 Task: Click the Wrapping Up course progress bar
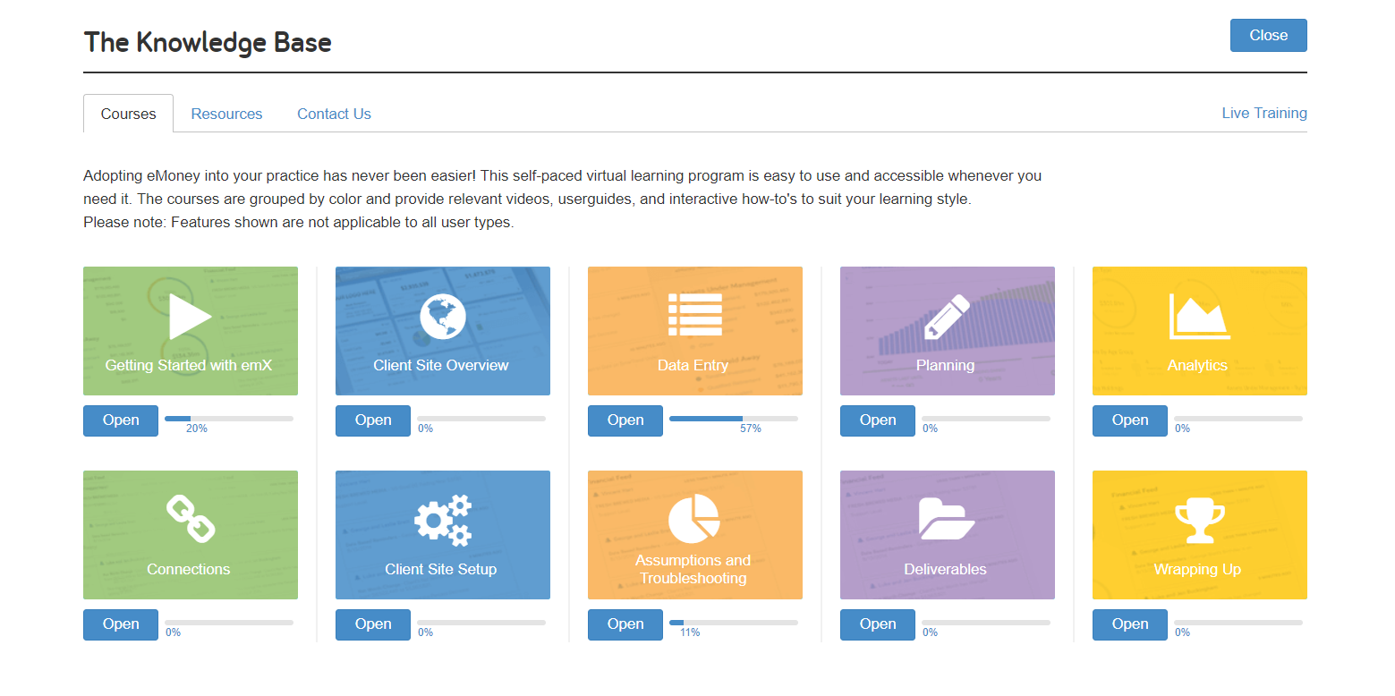coord(1238,622)
